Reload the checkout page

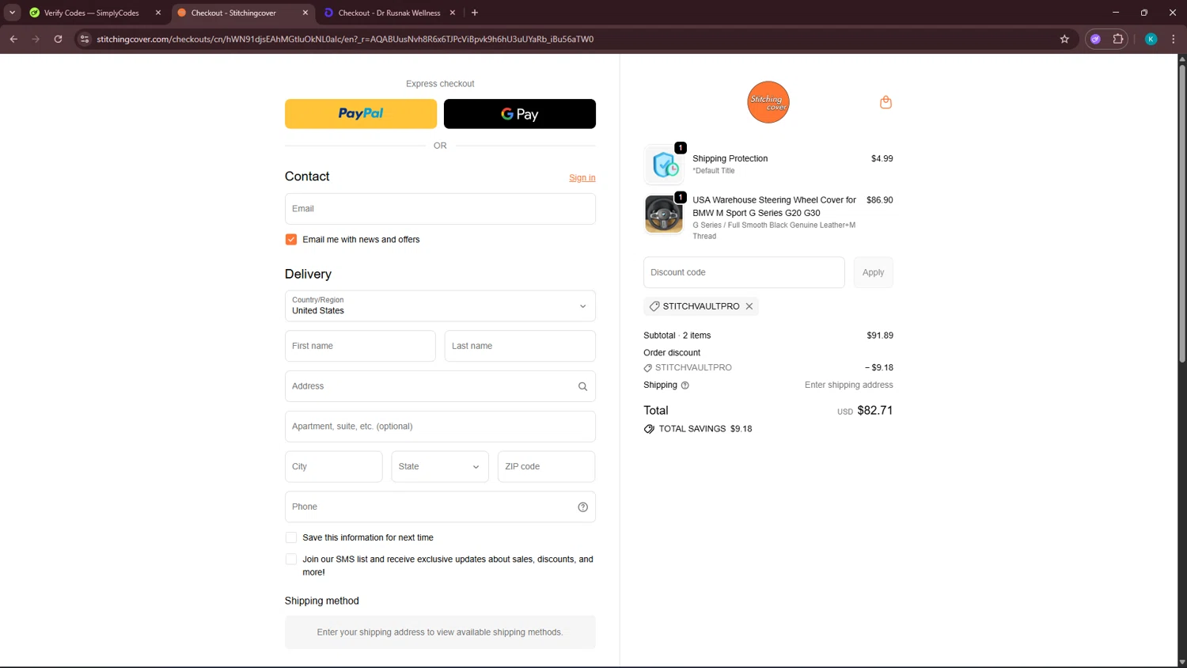point(58,39)
